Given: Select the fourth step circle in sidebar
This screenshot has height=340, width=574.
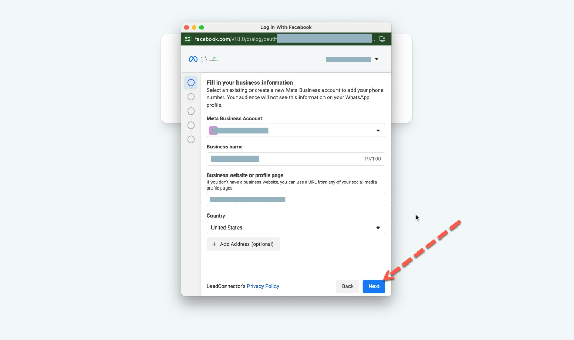Looking at the screenshot, I should point(191,125).
